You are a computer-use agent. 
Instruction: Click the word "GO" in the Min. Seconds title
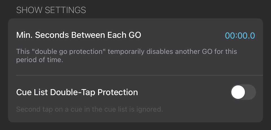134,35
